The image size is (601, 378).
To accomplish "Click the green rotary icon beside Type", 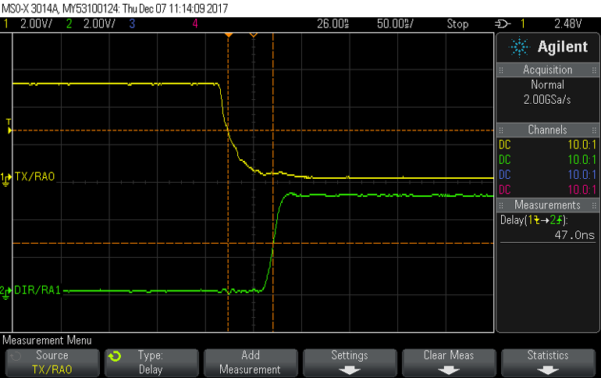I will click(x=115, y=356).
